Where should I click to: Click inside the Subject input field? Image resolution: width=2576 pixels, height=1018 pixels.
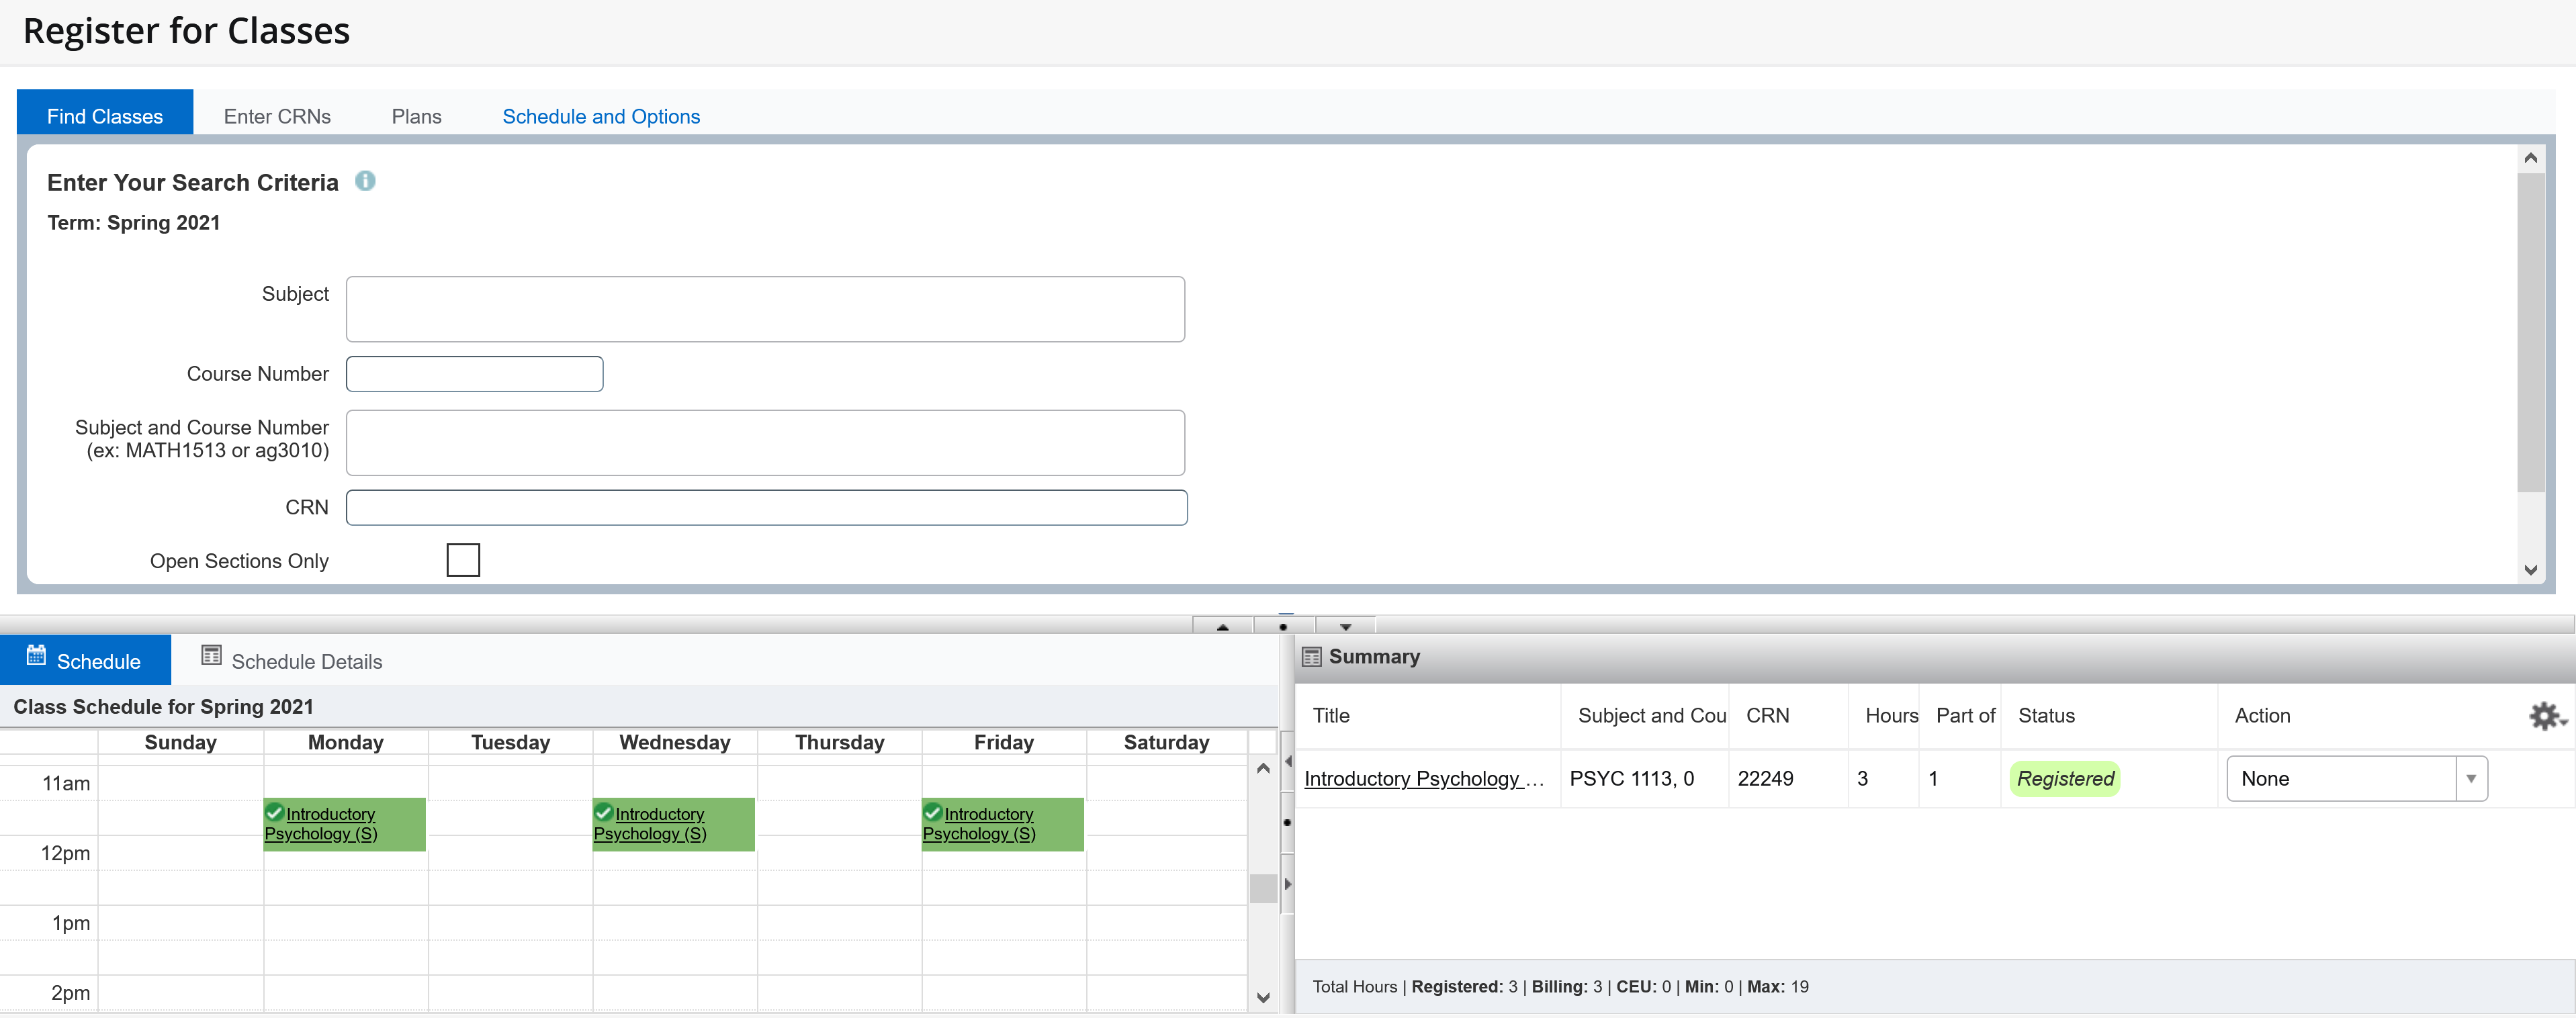(764, 308)
